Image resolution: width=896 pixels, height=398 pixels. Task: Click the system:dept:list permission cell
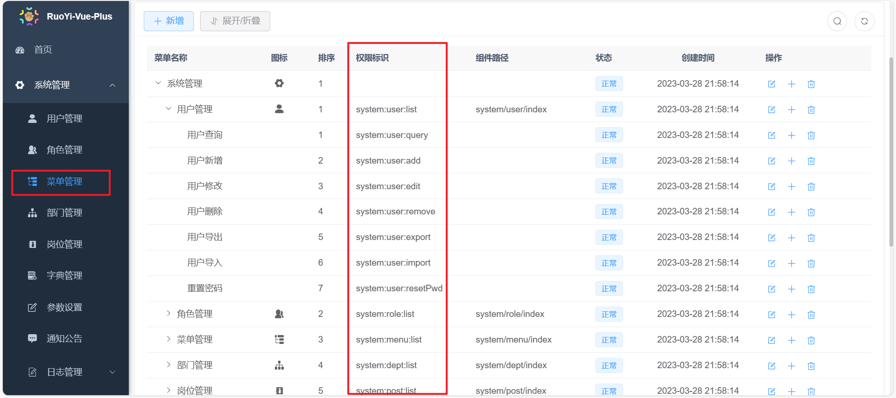click(386, 365)
